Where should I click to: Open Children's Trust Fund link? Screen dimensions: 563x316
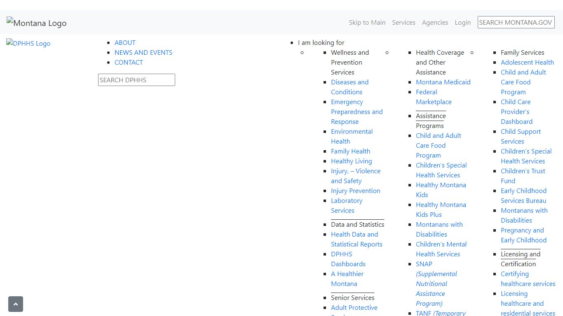point(523,176)
